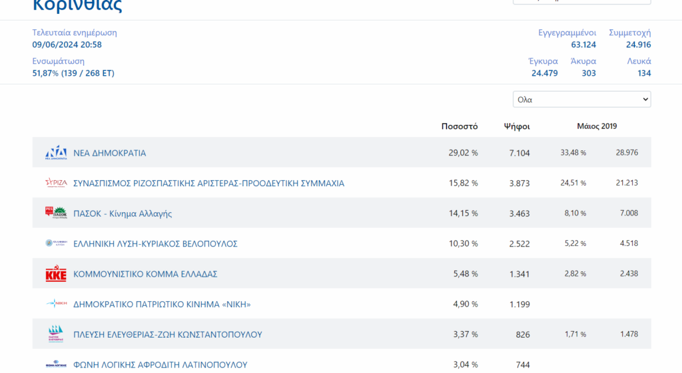The height and width of the screenshot is (373, 682).
Task: Open the ΣΥΝΑΣΠΙΣΜΟΣ ΡΙΖΟΣΠΑΣΤΙΚΗΣ ΑΡΙΣΤΕΡΑΣ party link
Action: click(208, 184)
